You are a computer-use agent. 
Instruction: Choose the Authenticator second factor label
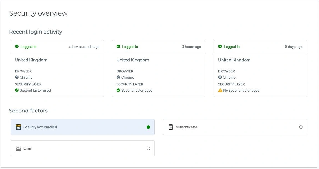point(186,127)
